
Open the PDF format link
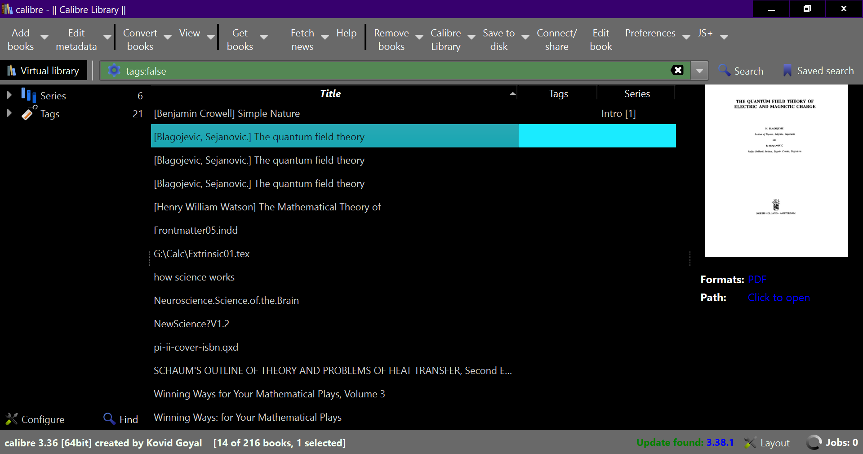757,279
